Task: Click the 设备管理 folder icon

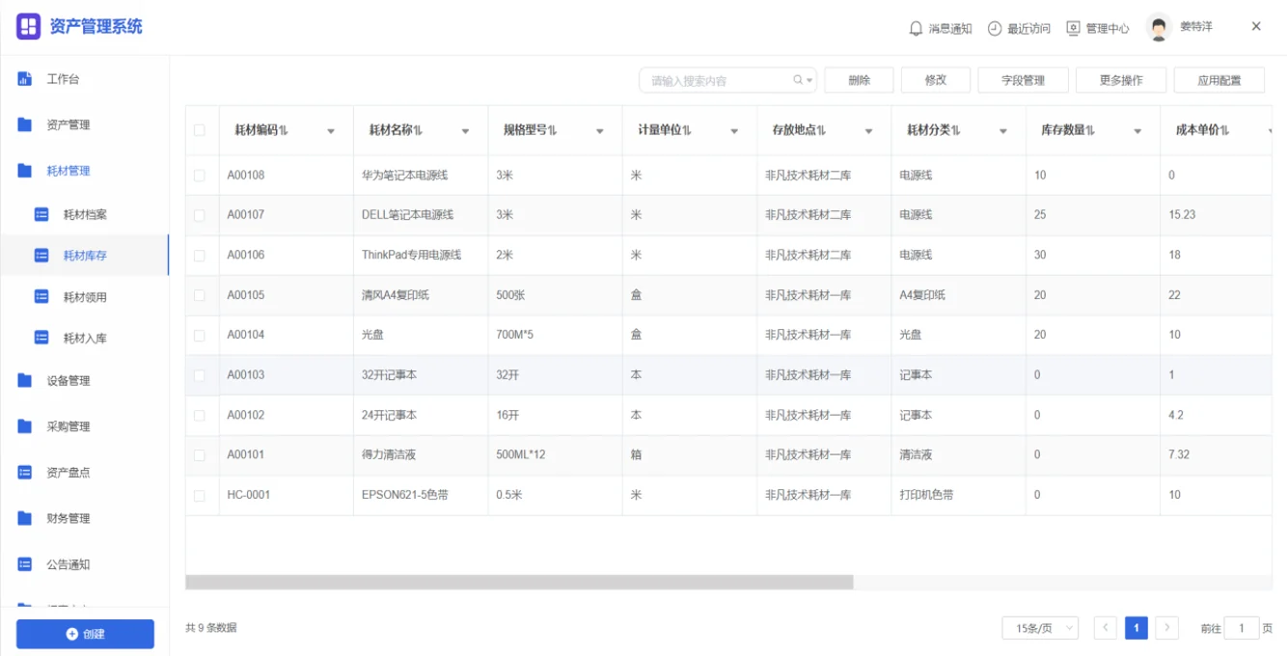Action: pos(25,380)
